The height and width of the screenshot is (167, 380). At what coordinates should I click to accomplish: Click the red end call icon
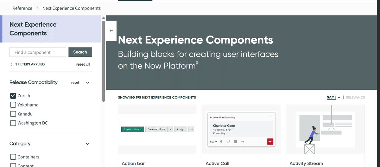click(270, 142)
